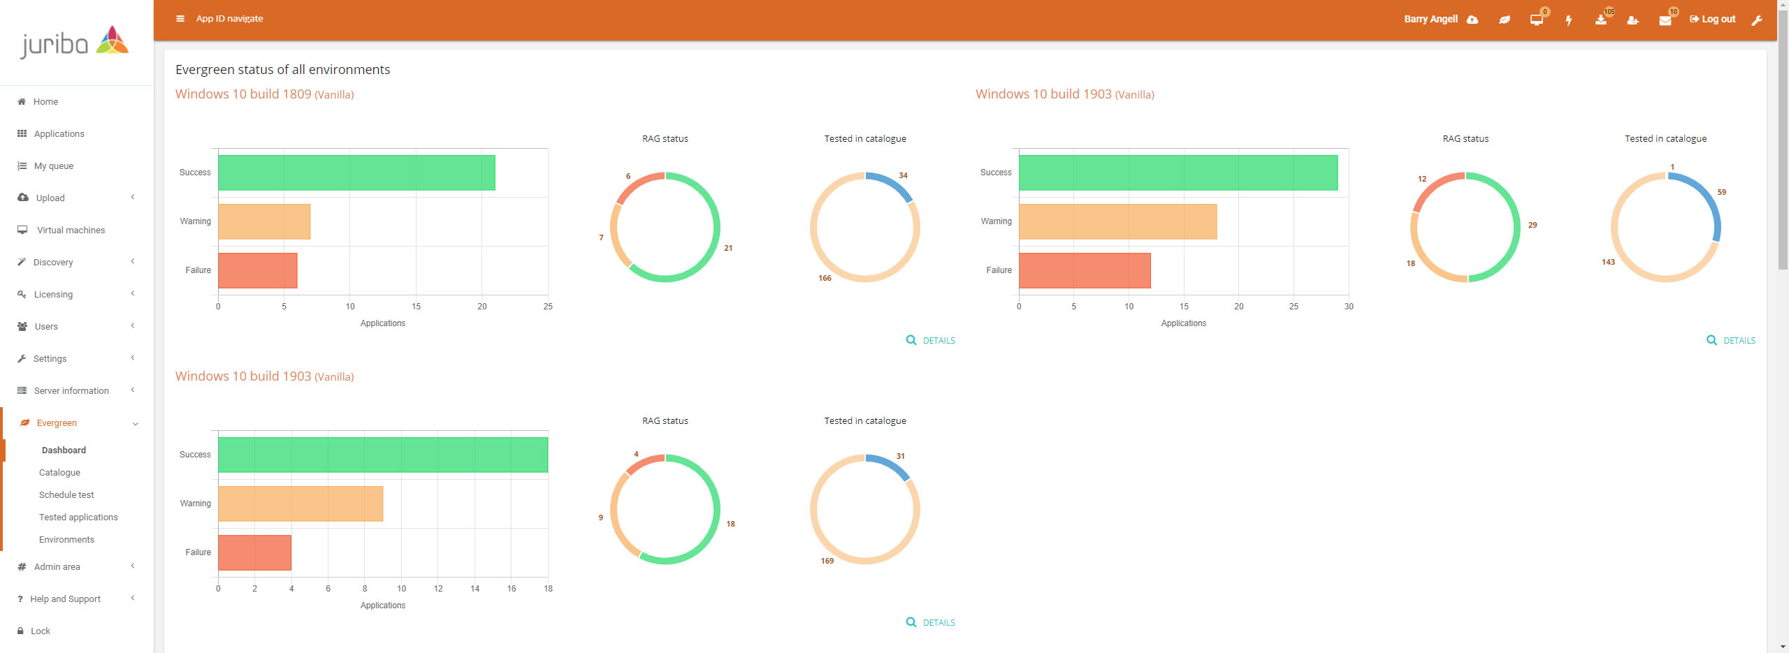1789x653 pixels.
Task: Select the Virtual machines sidebar entry
Action: point(71,230)
